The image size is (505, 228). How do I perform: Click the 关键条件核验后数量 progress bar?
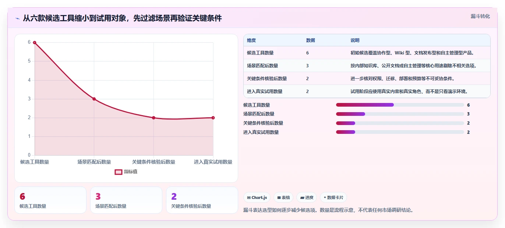(400, 123)
